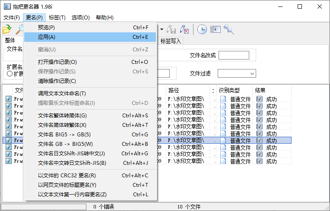Open the 选项(O) menu
This screenshot has width=330, height=211.
point(81,17)
